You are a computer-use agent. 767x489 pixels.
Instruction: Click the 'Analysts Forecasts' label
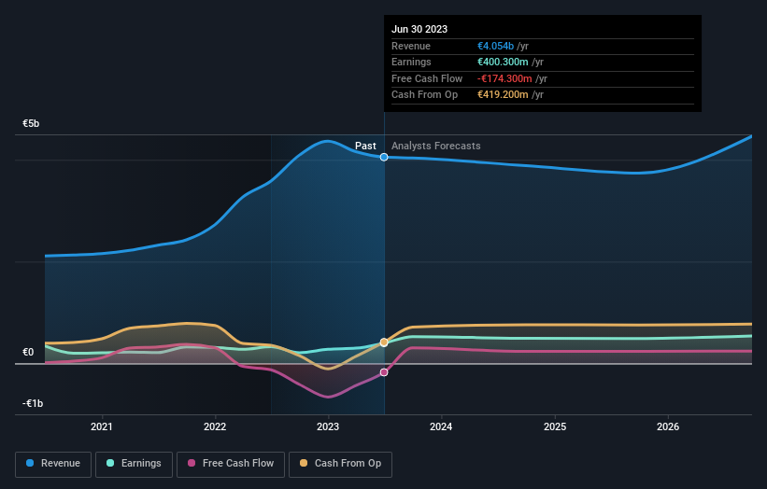(x=436, y=146)
